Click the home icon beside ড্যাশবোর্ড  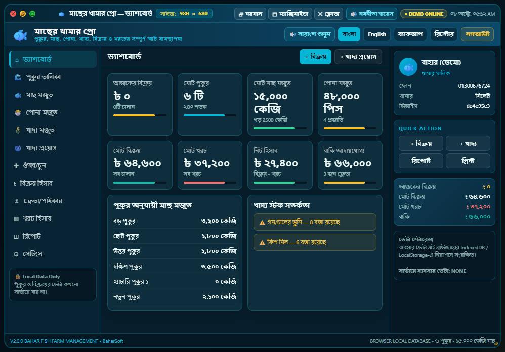pos(17,60)
